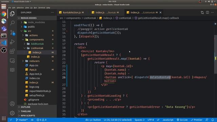This screenshot has width=217, height=122.
Task: Click ListKontak folder in breadcrumb
Action: pyautogui.click(x=90, y=18)
